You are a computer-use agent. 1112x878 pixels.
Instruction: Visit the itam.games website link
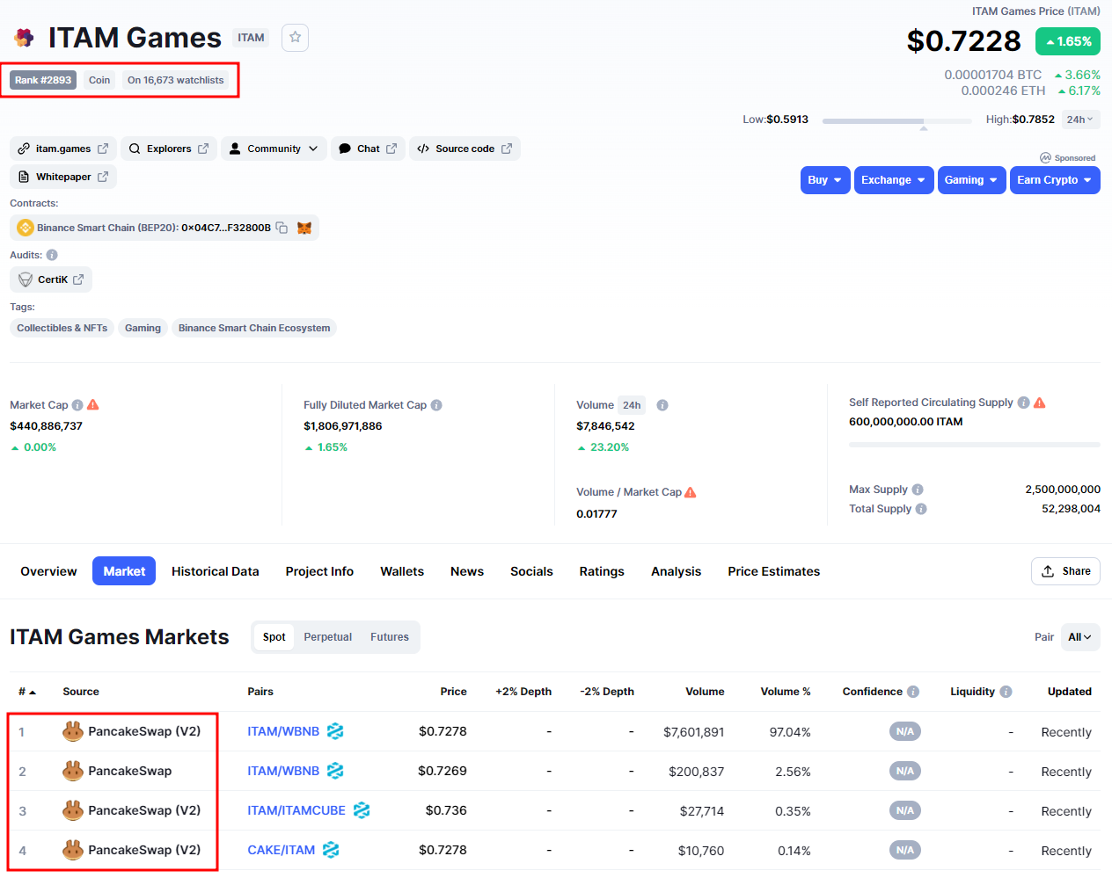tap(63, 149)
